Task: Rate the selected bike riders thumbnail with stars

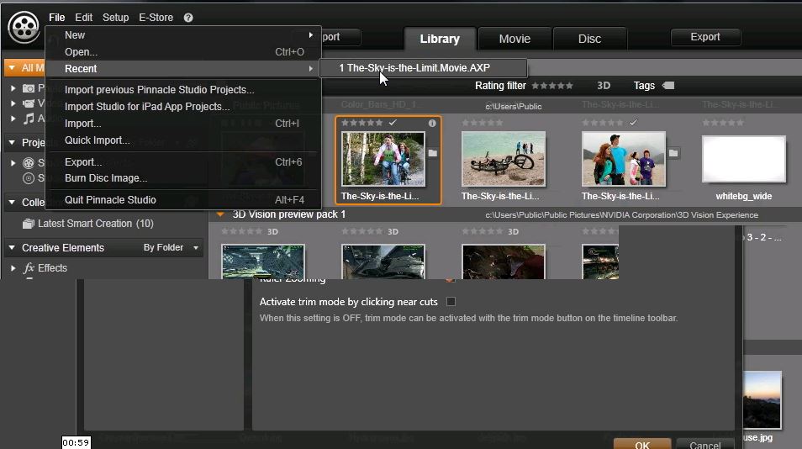Action: 361,123
